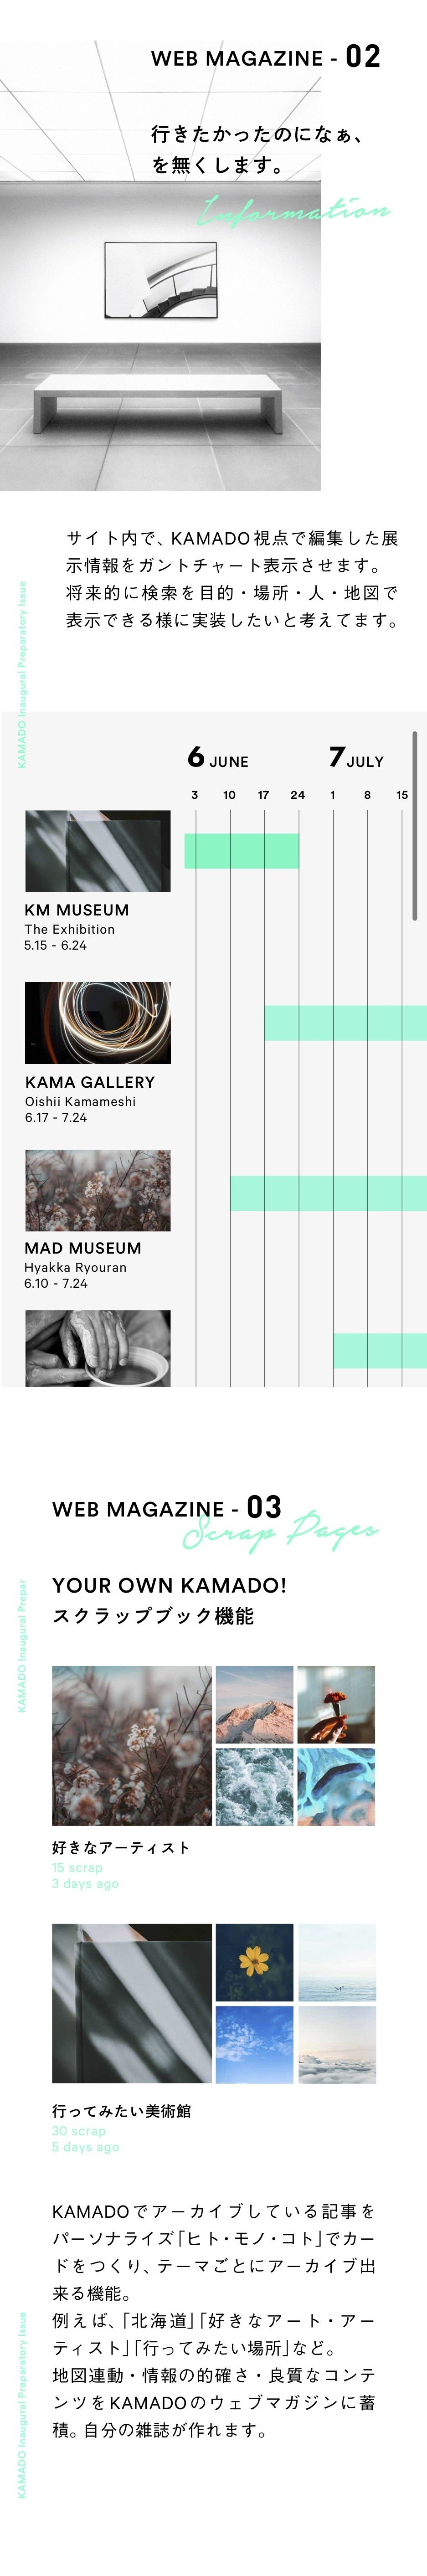The height and width of the screenshot is (2576, 427).
Task: Open the 好きなアーティスト scrapbook title
Action: pyautogui.click(x=120, y=1848)
